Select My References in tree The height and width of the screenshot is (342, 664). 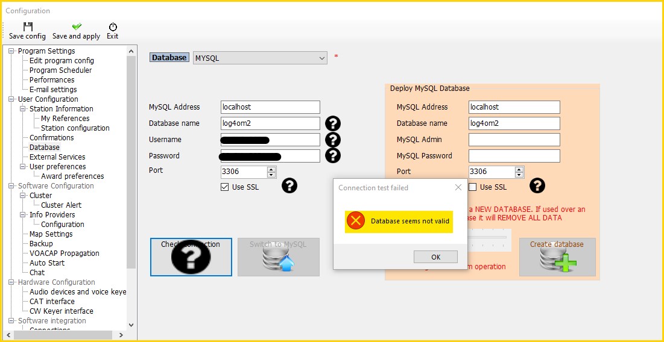click(x=65, y=119)
